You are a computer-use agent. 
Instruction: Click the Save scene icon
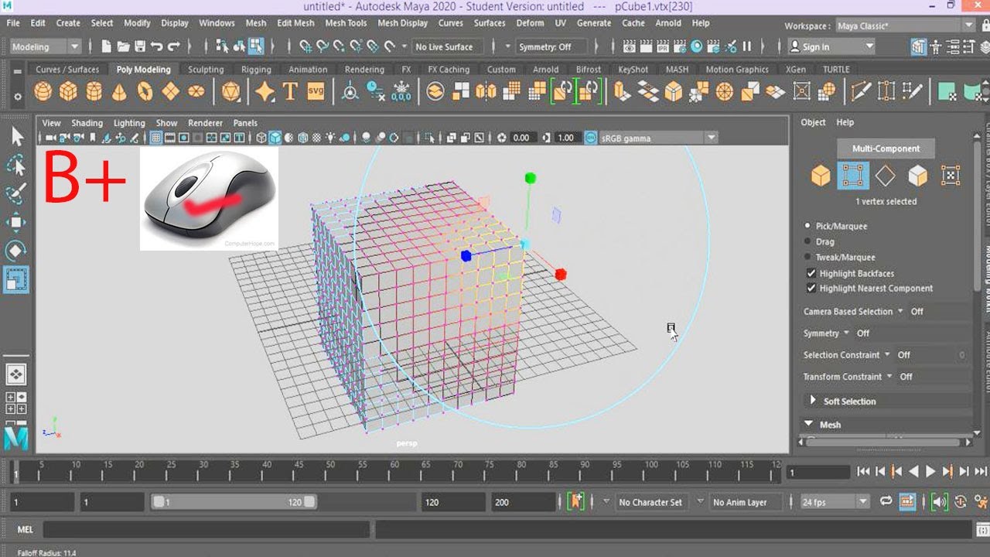[140, 46]
